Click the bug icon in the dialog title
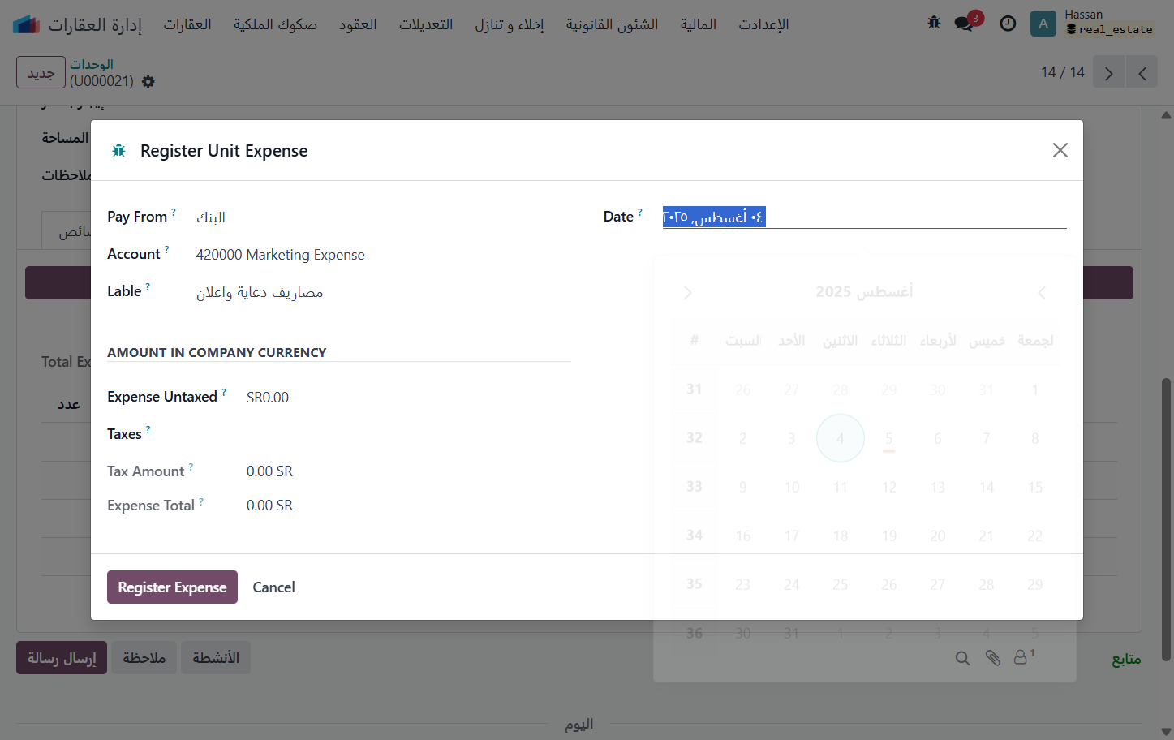 pos(118,150)
